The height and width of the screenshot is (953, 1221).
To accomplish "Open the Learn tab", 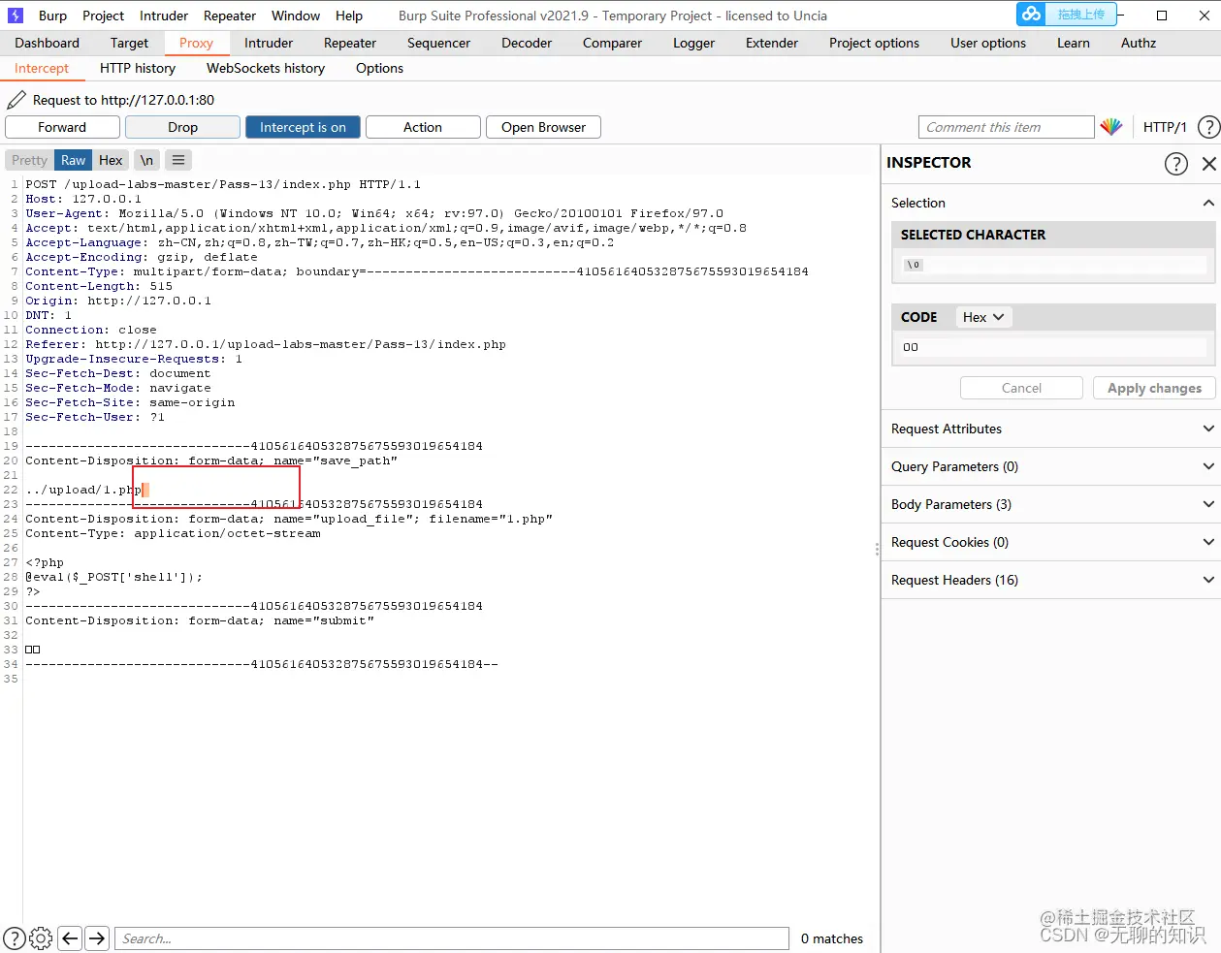I will pos(1074,43).
